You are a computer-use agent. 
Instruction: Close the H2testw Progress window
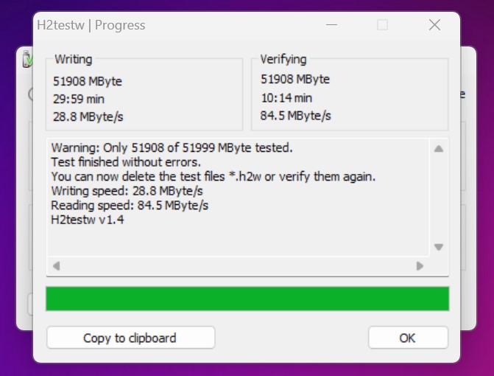click(x=434, y=24)
